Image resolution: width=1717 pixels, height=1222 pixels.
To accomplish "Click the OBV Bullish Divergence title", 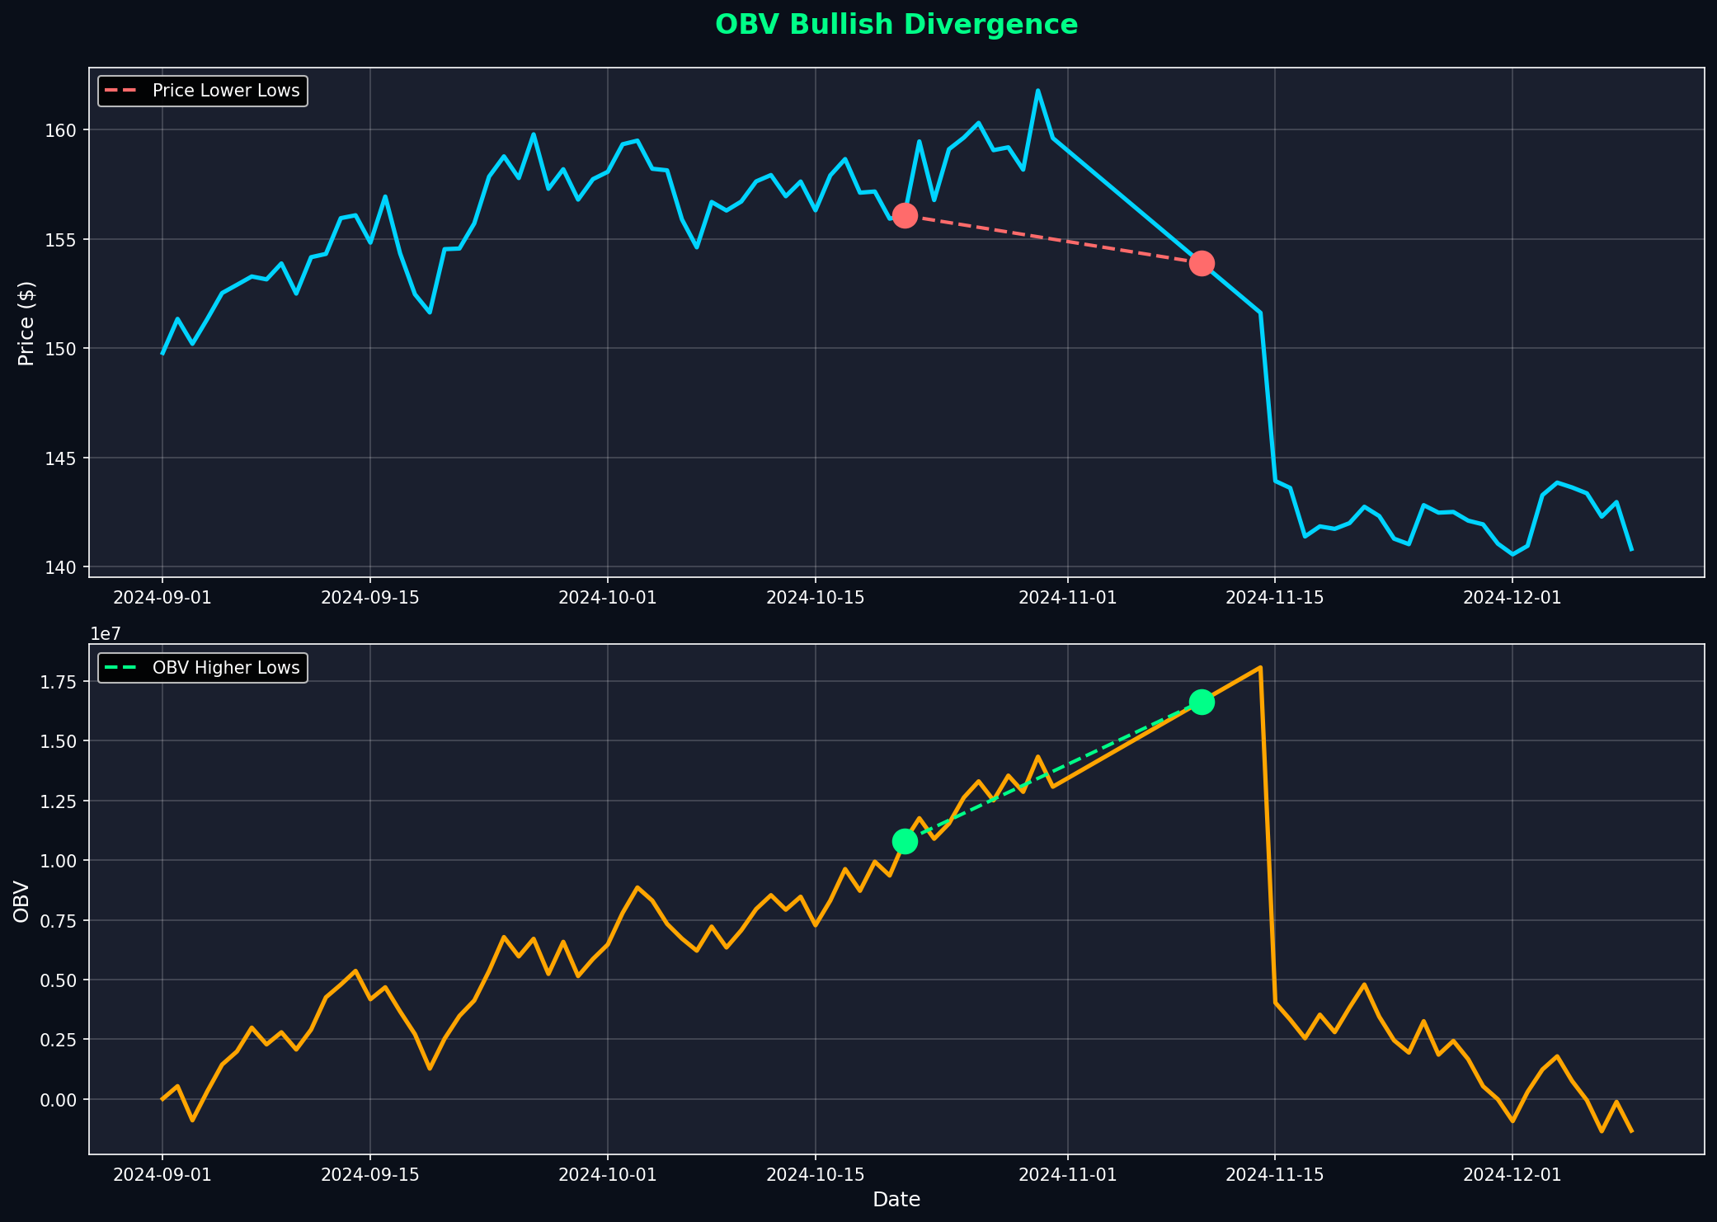I will click(896, 25).
